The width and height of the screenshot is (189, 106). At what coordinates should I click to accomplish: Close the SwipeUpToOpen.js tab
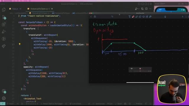[x=52, y=9]
